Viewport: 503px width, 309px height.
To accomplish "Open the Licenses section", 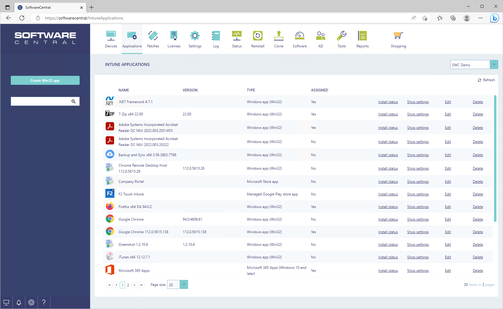I will tap(174, 39).
